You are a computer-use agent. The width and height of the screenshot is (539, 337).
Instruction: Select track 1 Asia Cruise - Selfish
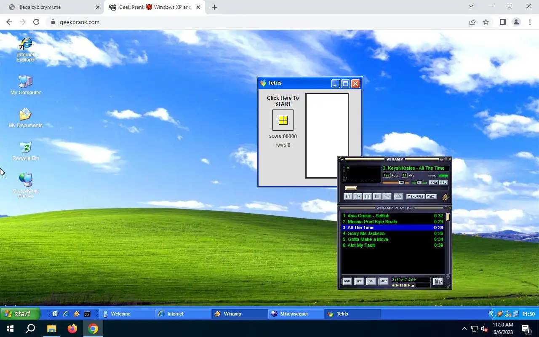[x=392, y=216]
